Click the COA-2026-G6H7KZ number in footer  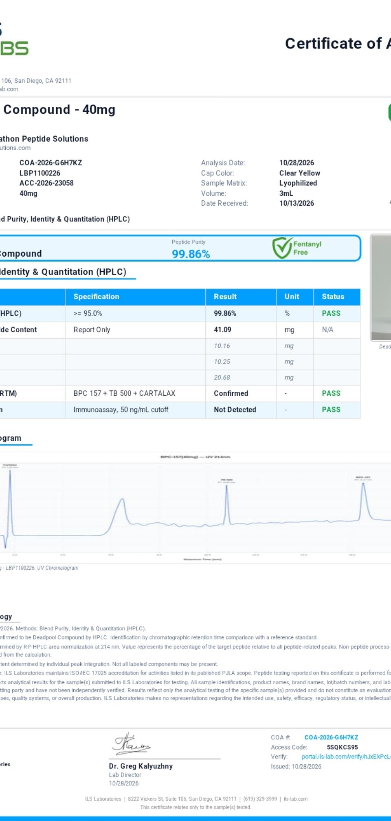click(x=331, y=737)
